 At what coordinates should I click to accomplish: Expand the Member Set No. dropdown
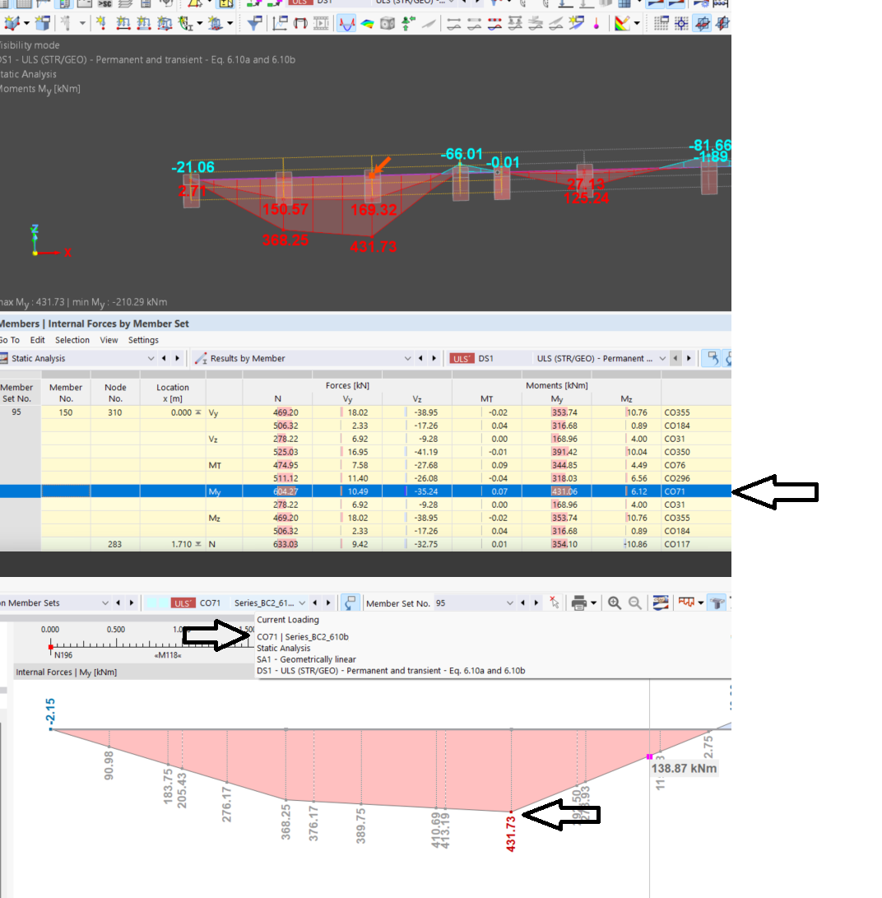coord(512,603)
